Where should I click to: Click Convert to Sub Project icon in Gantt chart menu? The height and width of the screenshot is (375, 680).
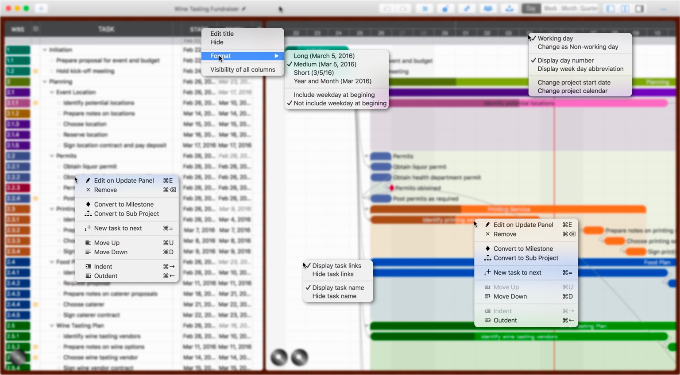click(x=487, y=258)
